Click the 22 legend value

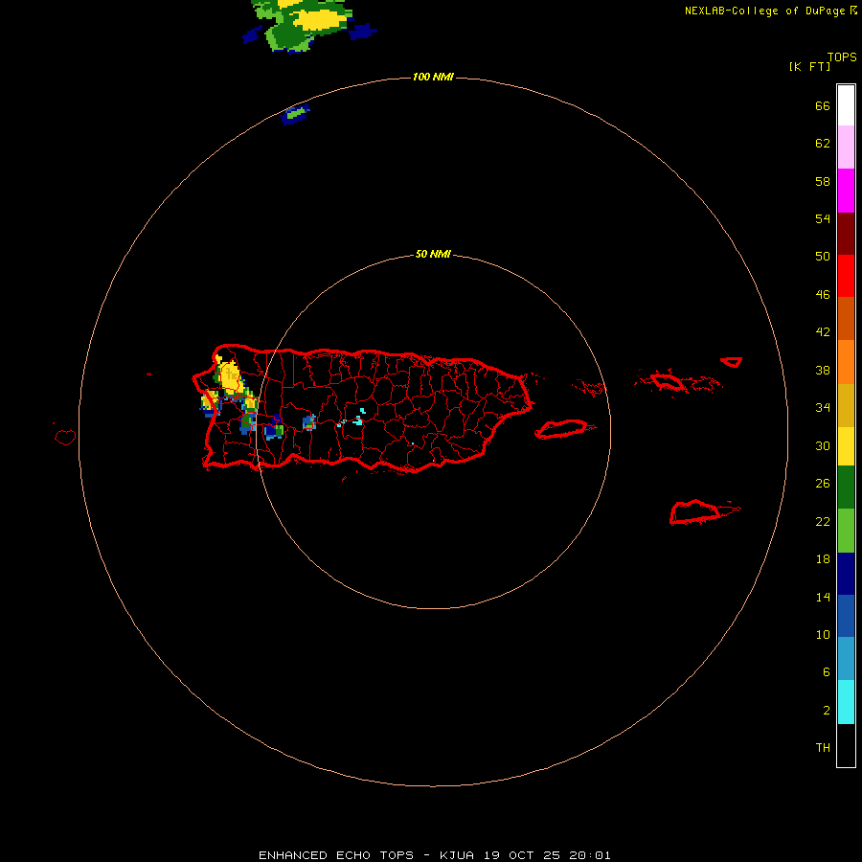[x=823, y=521]
